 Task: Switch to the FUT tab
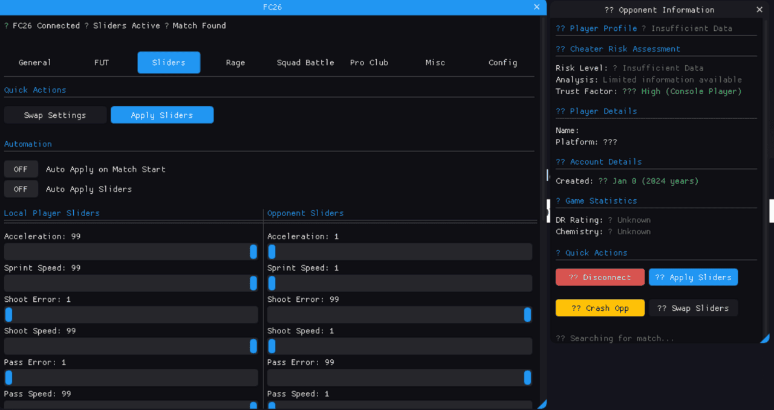click(102, 63)
